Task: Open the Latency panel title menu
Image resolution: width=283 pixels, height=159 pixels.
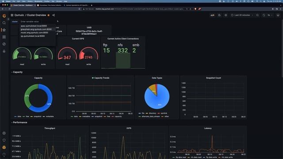Action: pyautogui.click(x=208, y=128)
